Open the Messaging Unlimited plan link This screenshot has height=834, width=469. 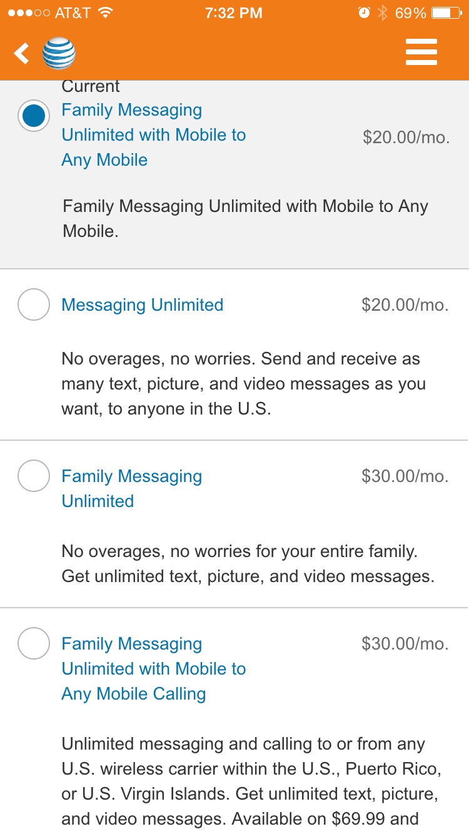point(142,305)
